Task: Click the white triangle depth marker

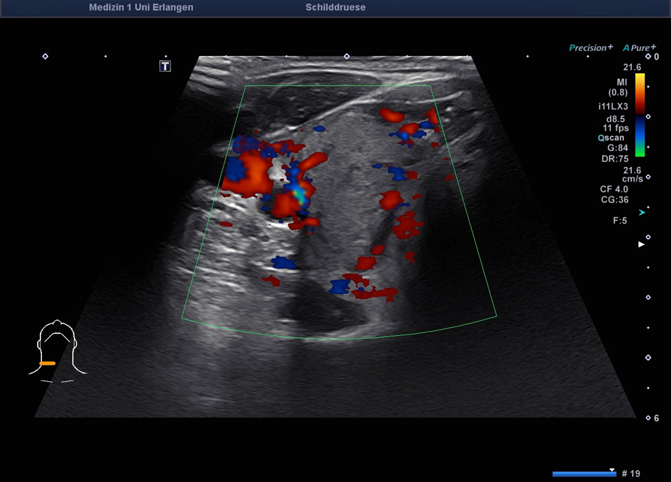Action: [641, 244]
